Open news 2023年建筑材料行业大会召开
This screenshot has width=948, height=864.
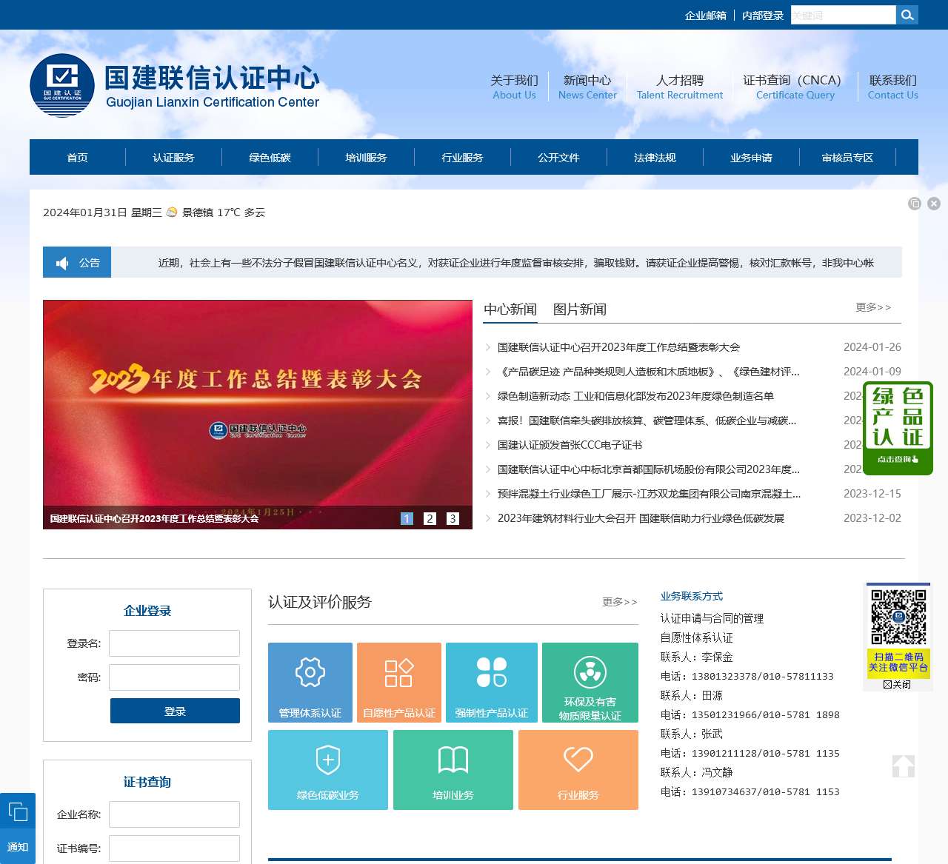[x=641, y=518]
